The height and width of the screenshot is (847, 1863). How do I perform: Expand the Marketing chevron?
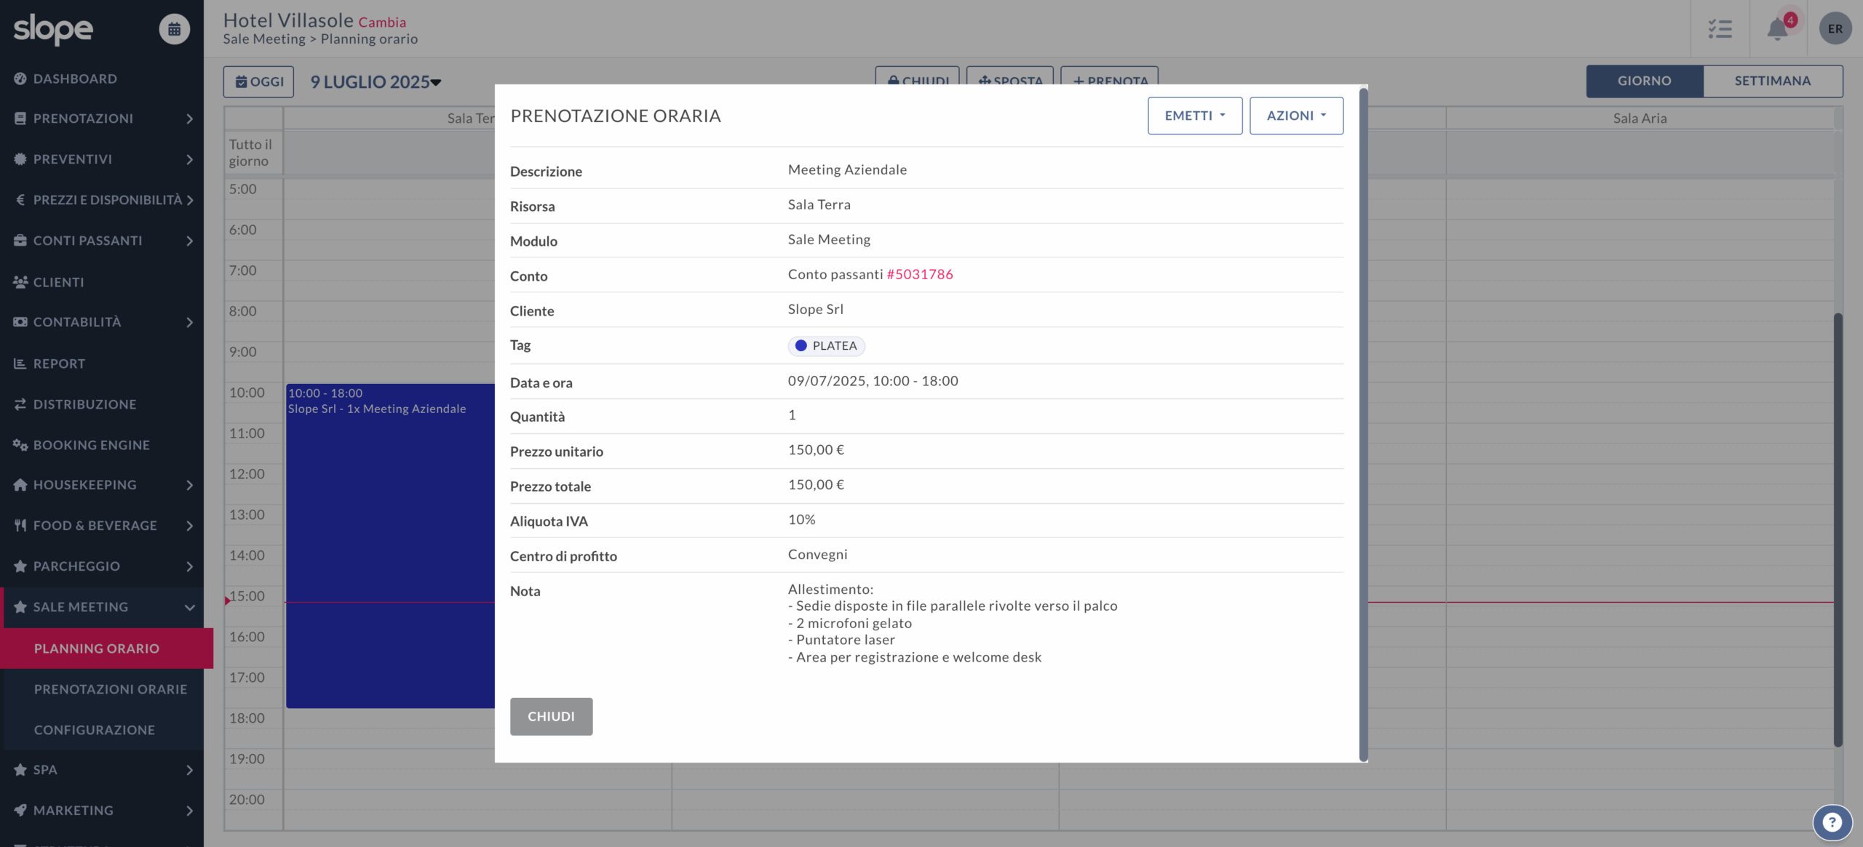point(190,811)
